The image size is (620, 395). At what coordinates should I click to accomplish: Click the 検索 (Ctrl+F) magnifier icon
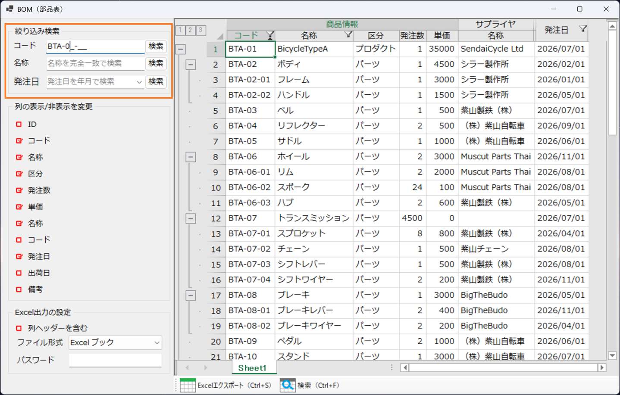288,385
